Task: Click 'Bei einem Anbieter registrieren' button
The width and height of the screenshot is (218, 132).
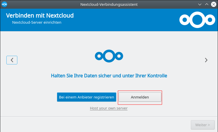Action: (x=86, y=97)
